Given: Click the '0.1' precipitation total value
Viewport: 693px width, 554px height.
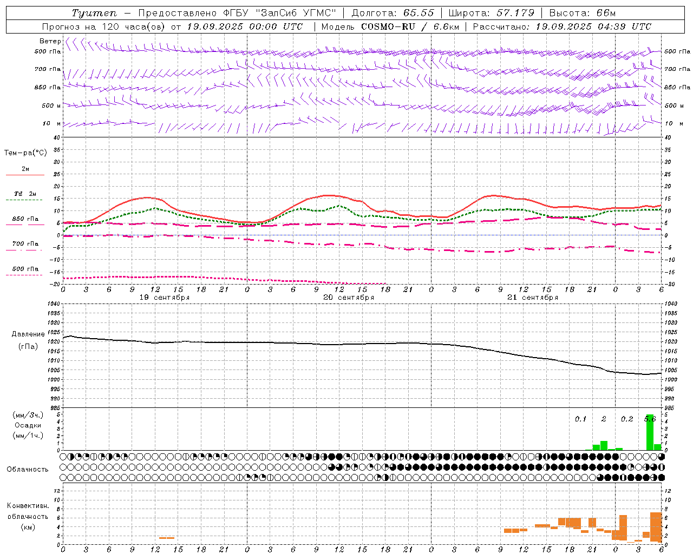Looking at the screenshot, I should (580, 419).
